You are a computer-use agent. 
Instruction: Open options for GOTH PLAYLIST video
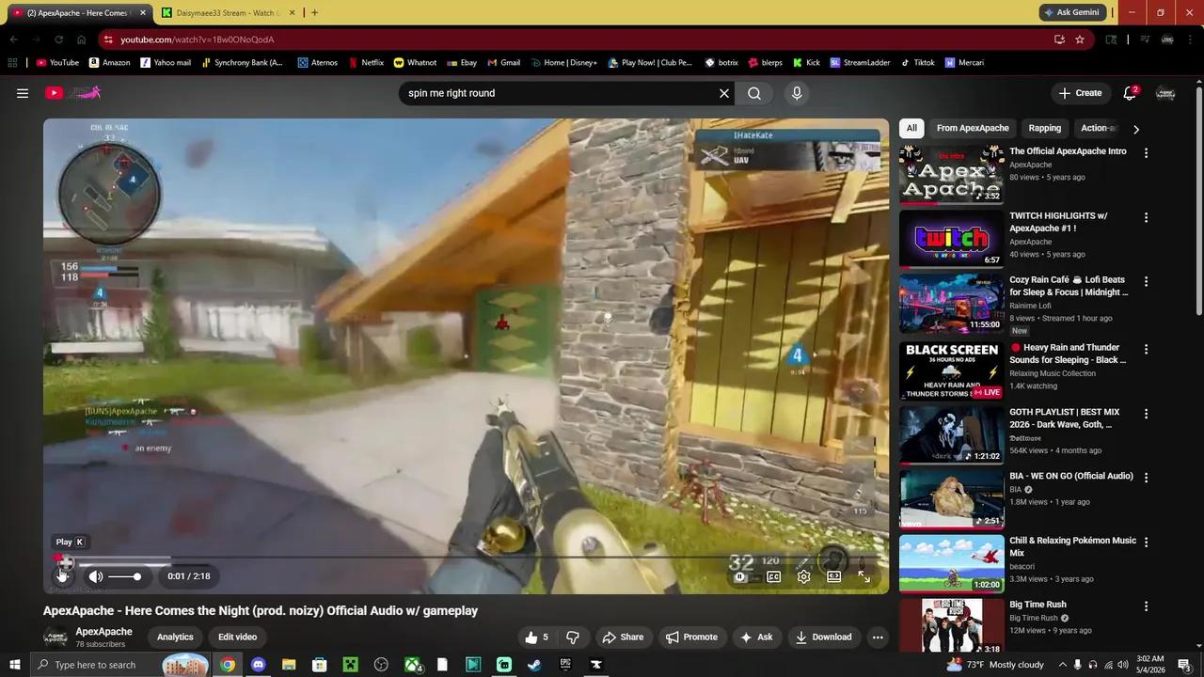(x=1146, y=414)
